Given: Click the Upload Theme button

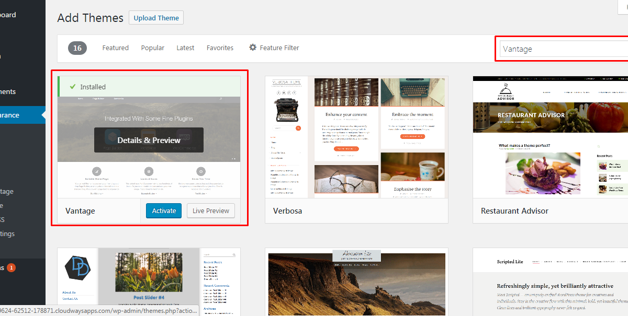Looking at the screenshot, I should click(x=156, y=18).
